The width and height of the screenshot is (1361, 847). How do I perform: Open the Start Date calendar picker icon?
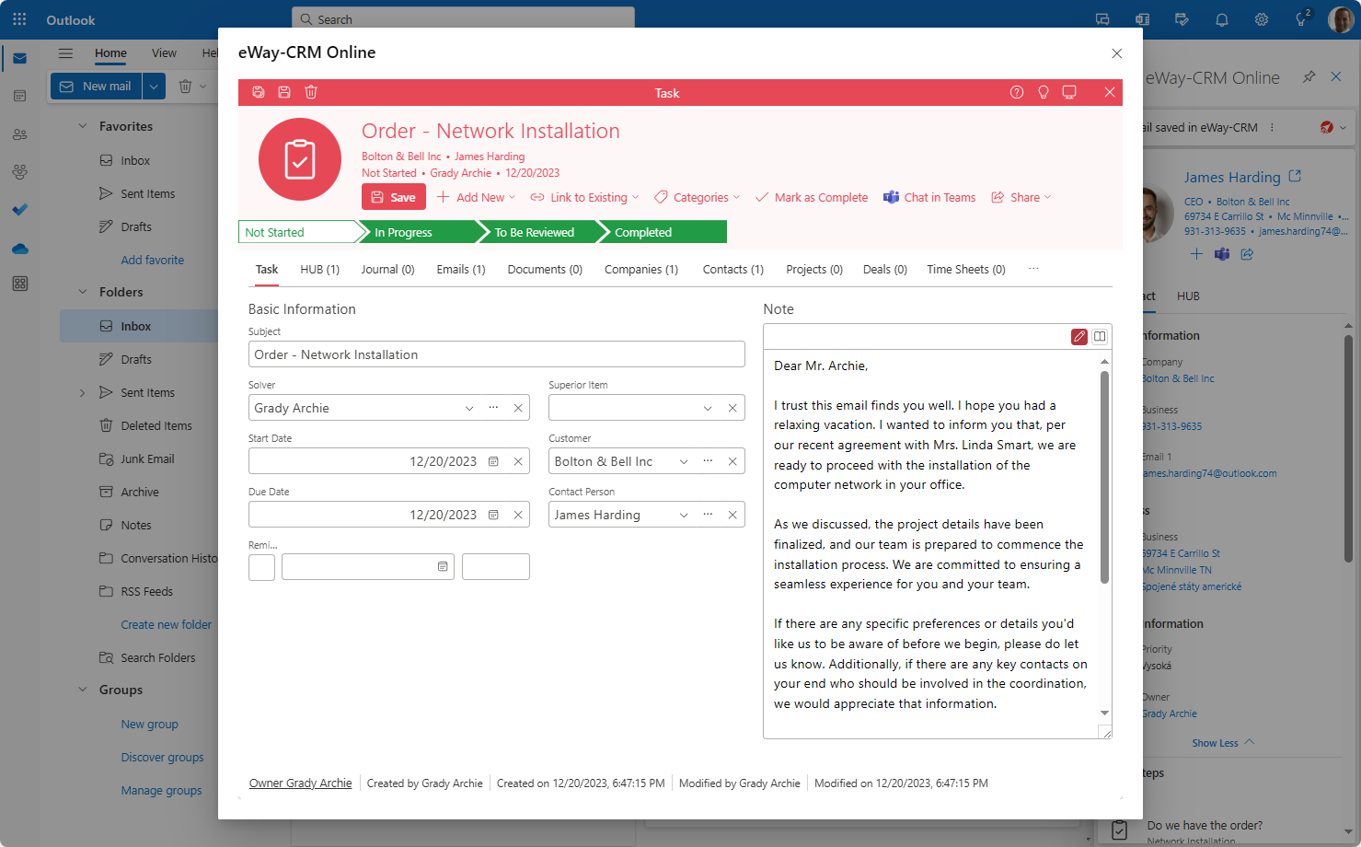click(493, 461)
